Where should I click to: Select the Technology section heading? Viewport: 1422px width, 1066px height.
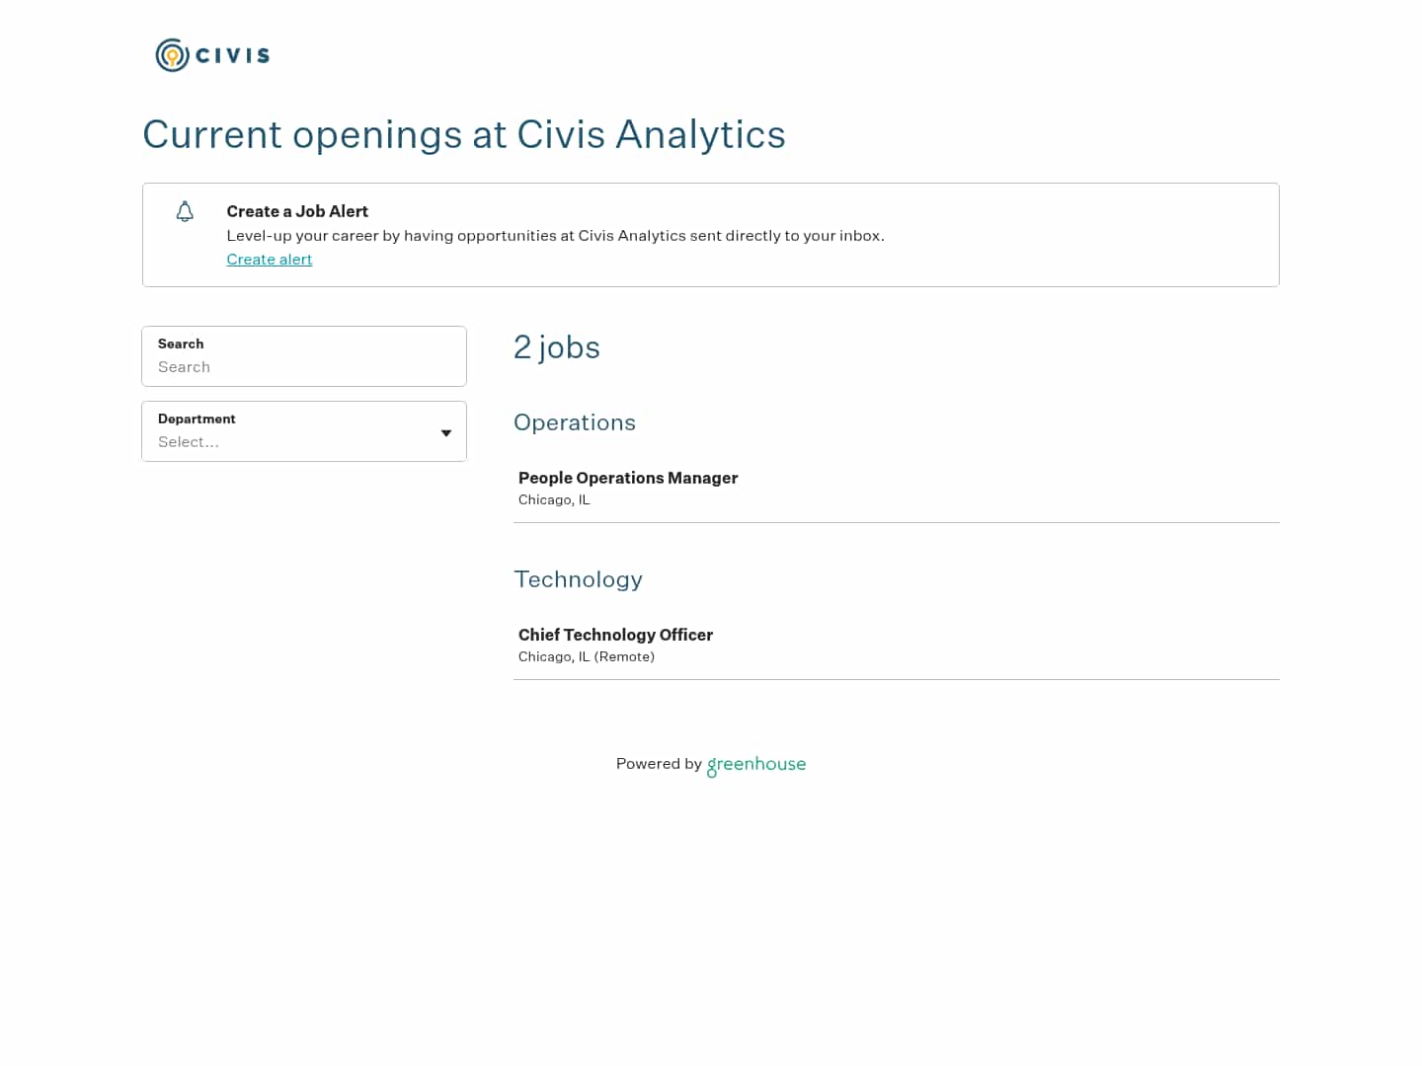click(x=579, y=580)
